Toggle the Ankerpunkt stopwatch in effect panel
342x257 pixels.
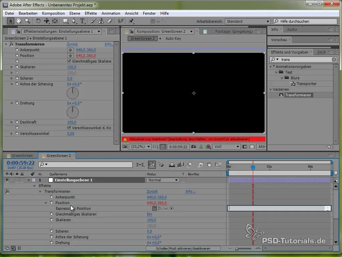coord(17,50)
